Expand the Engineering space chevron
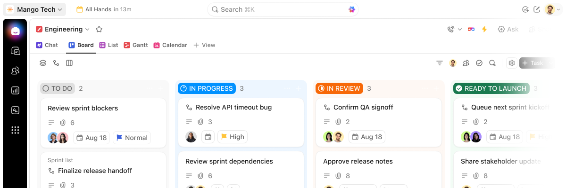This screenshot has width=566, height=188. pos(87,29)
